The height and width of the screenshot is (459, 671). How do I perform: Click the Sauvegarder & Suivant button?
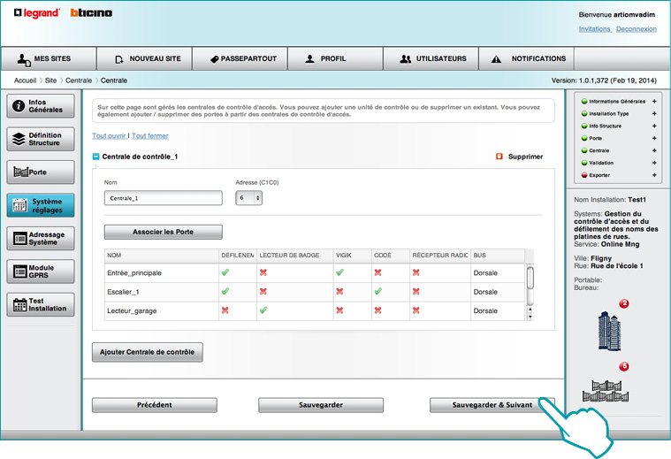(x=492, y=405)
